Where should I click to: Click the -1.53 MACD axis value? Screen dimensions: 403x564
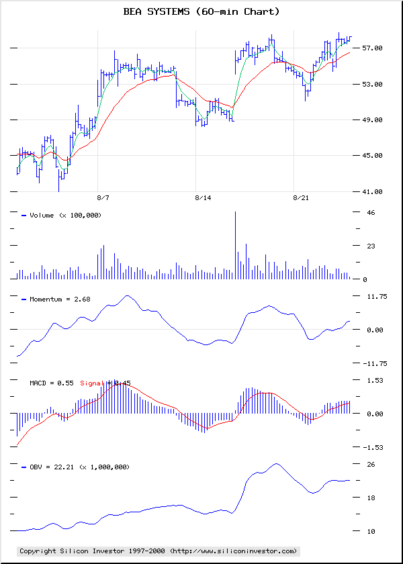[373, 447]
